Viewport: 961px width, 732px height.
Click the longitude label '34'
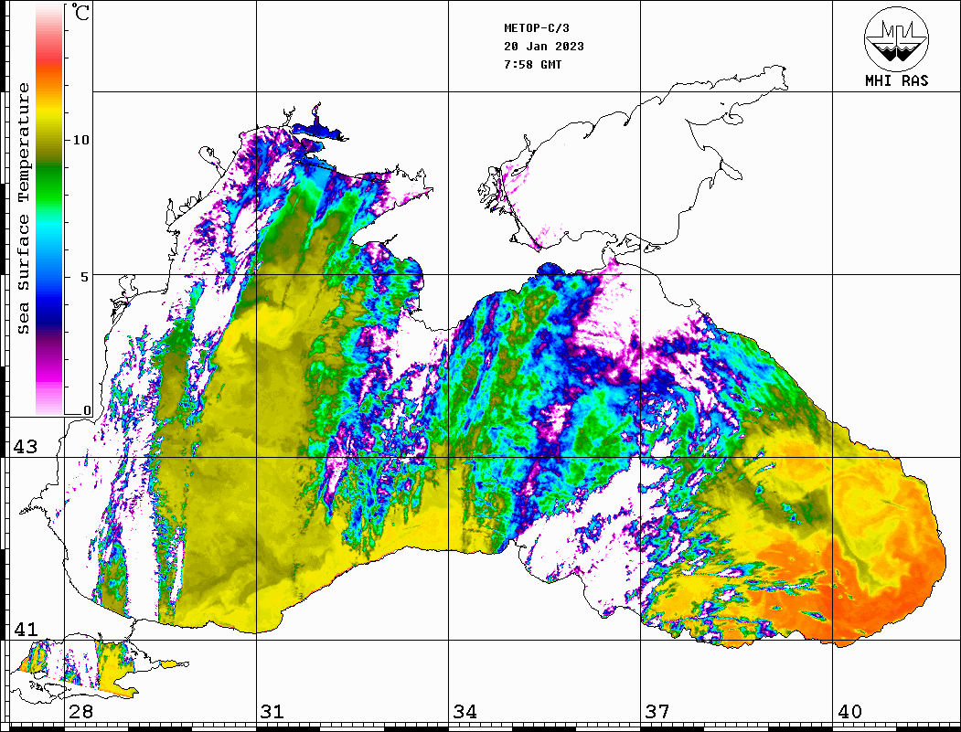464,712
